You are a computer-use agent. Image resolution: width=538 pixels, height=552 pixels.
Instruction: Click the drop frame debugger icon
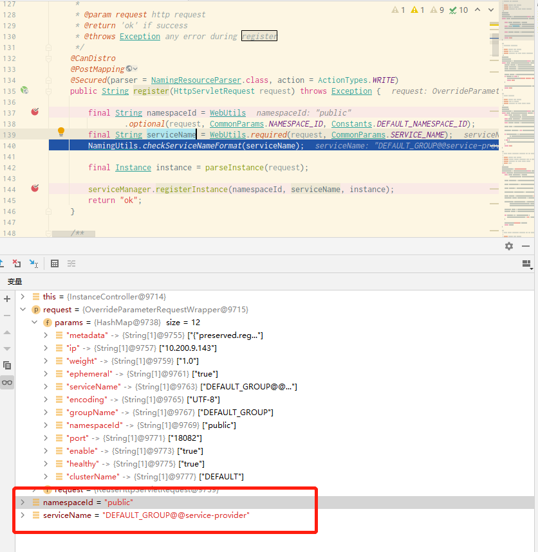coord(17,263)
